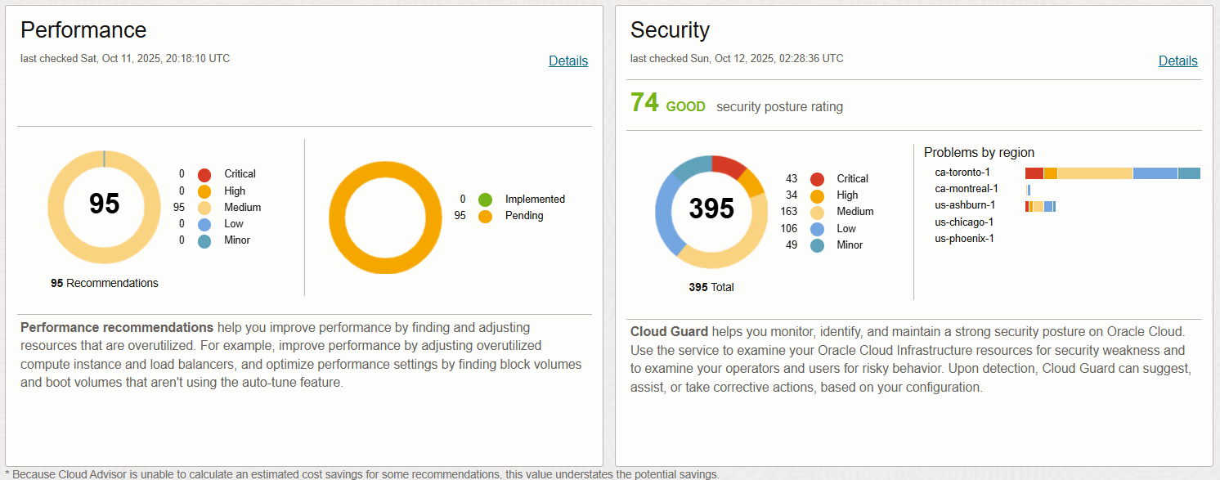The height and width of the screenshot is (480, 1220).
Task: Select the ca-toronto-1 region bar
Action: pyautogui.click(x=1112, y=173)
